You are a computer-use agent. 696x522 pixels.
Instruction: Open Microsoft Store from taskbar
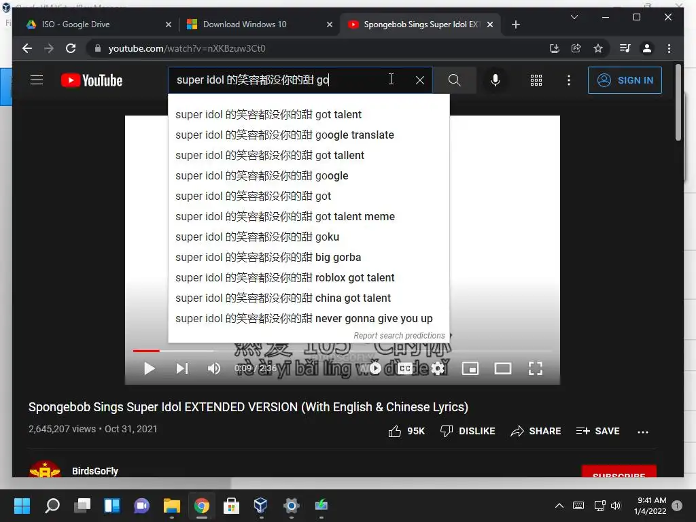coord(231,505)
